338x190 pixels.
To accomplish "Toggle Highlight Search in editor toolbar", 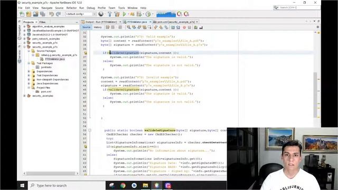I will pyautogui.click(x=144, y=27).
